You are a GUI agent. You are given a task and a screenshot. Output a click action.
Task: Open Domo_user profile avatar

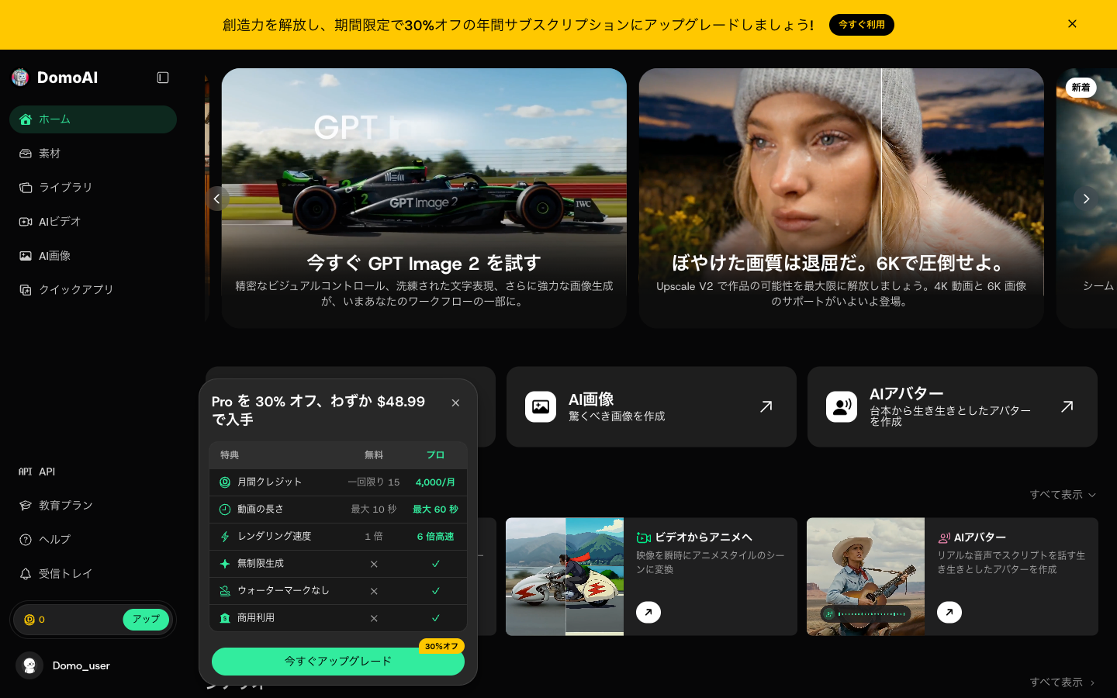[x=29, y=665]
